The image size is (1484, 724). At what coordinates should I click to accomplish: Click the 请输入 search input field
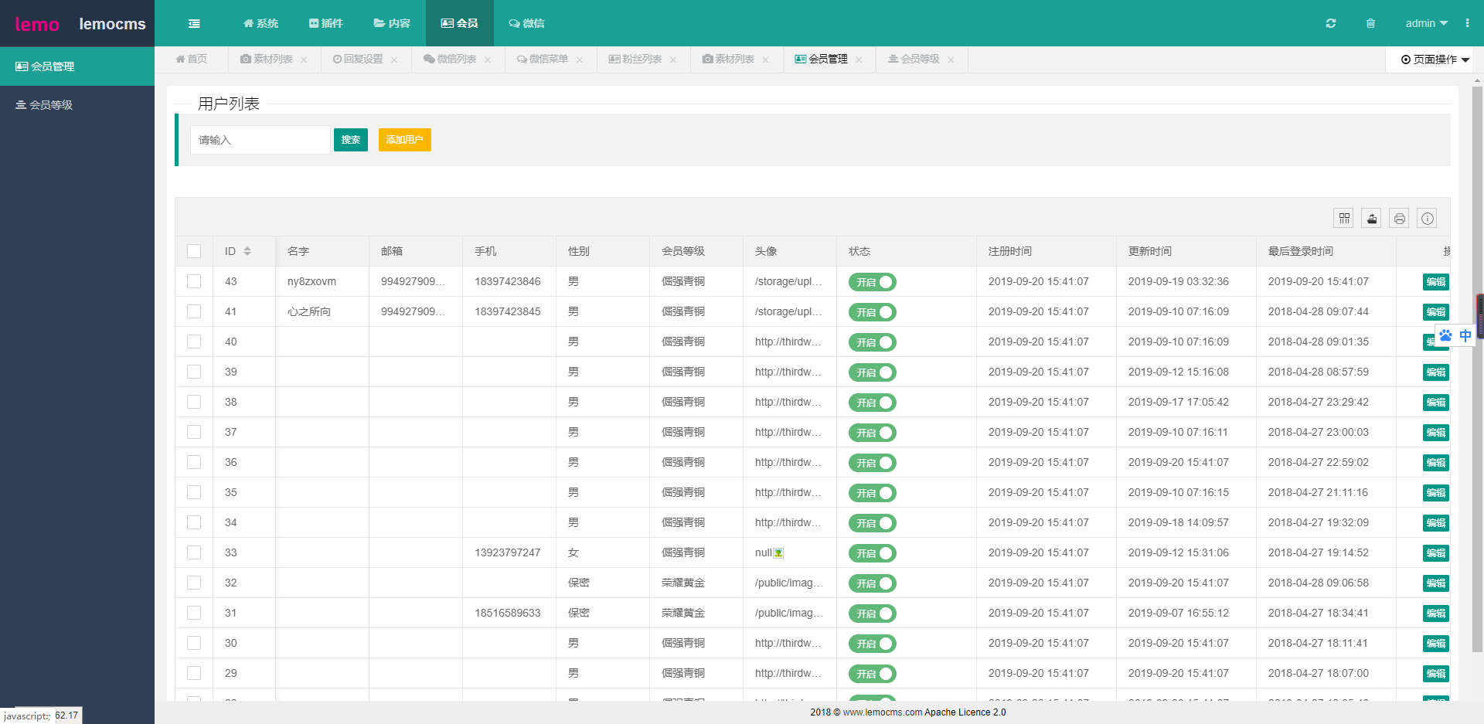click(260, 140)
